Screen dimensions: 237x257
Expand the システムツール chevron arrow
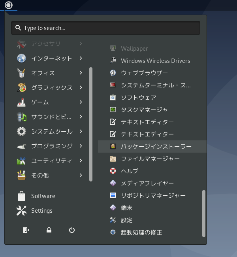(x=81, y=131)
